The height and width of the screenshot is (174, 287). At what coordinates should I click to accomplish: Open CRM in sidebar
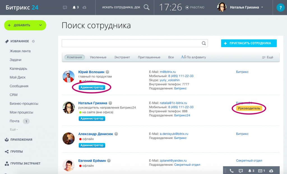pos(13,95)
